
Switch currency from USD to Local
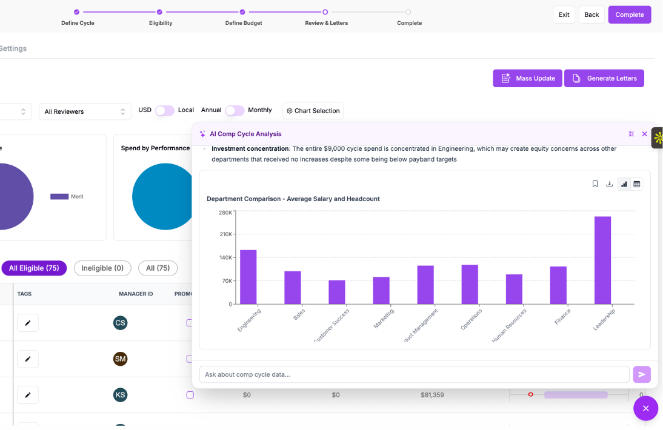point(164,110)
